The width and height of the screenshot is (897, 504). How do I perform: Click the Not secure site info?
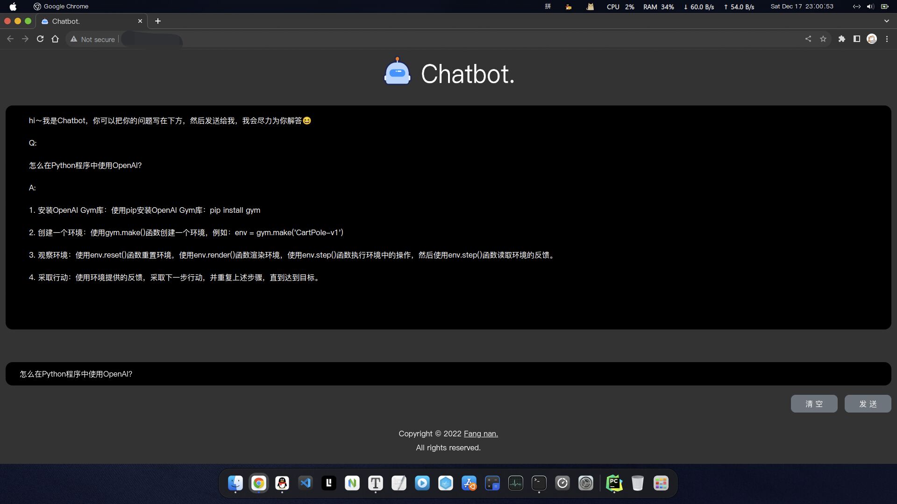(93, 39)
